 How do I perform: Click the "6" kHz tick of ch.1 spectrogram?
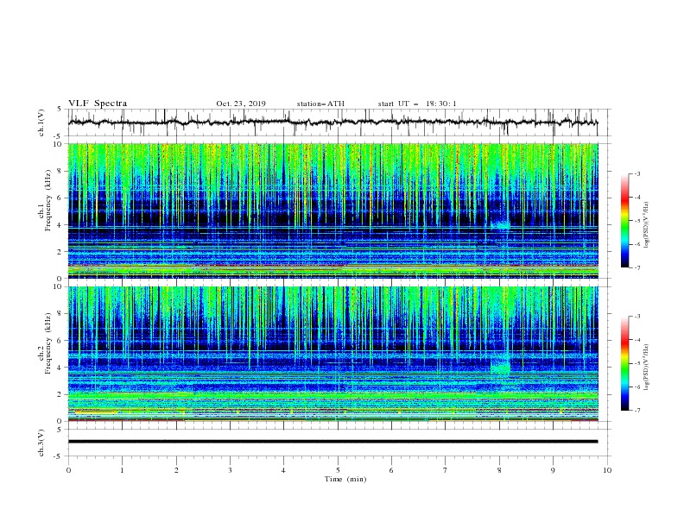[60, 198]
